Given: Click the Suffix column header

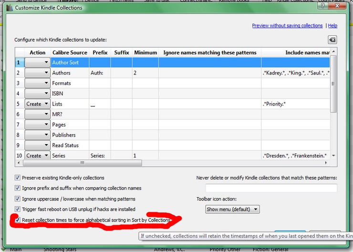Looking at the screenshot, I should [x=121, y=52].
